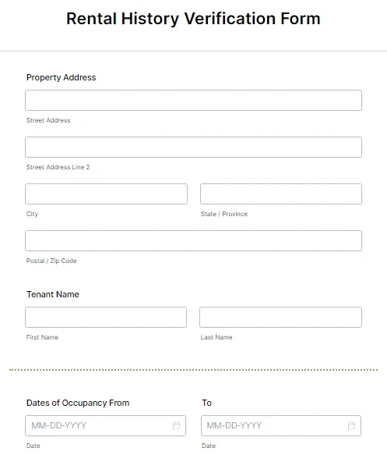Click the tenant First Name field
The height and width of the screenshot is (462, 387).
coord(106,318)
